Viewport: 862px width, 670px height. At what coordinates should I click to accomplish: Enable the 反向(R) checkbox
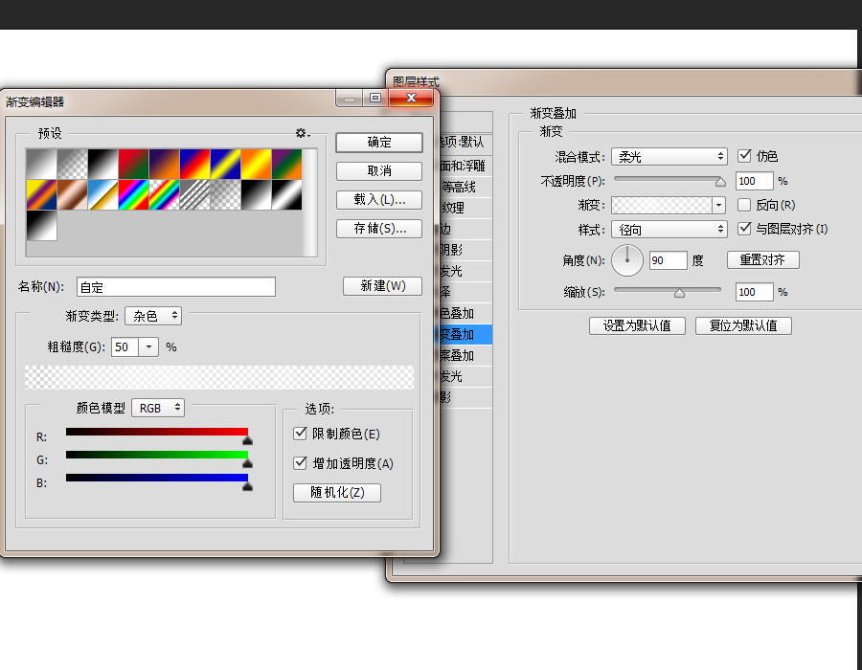point(744,205)
